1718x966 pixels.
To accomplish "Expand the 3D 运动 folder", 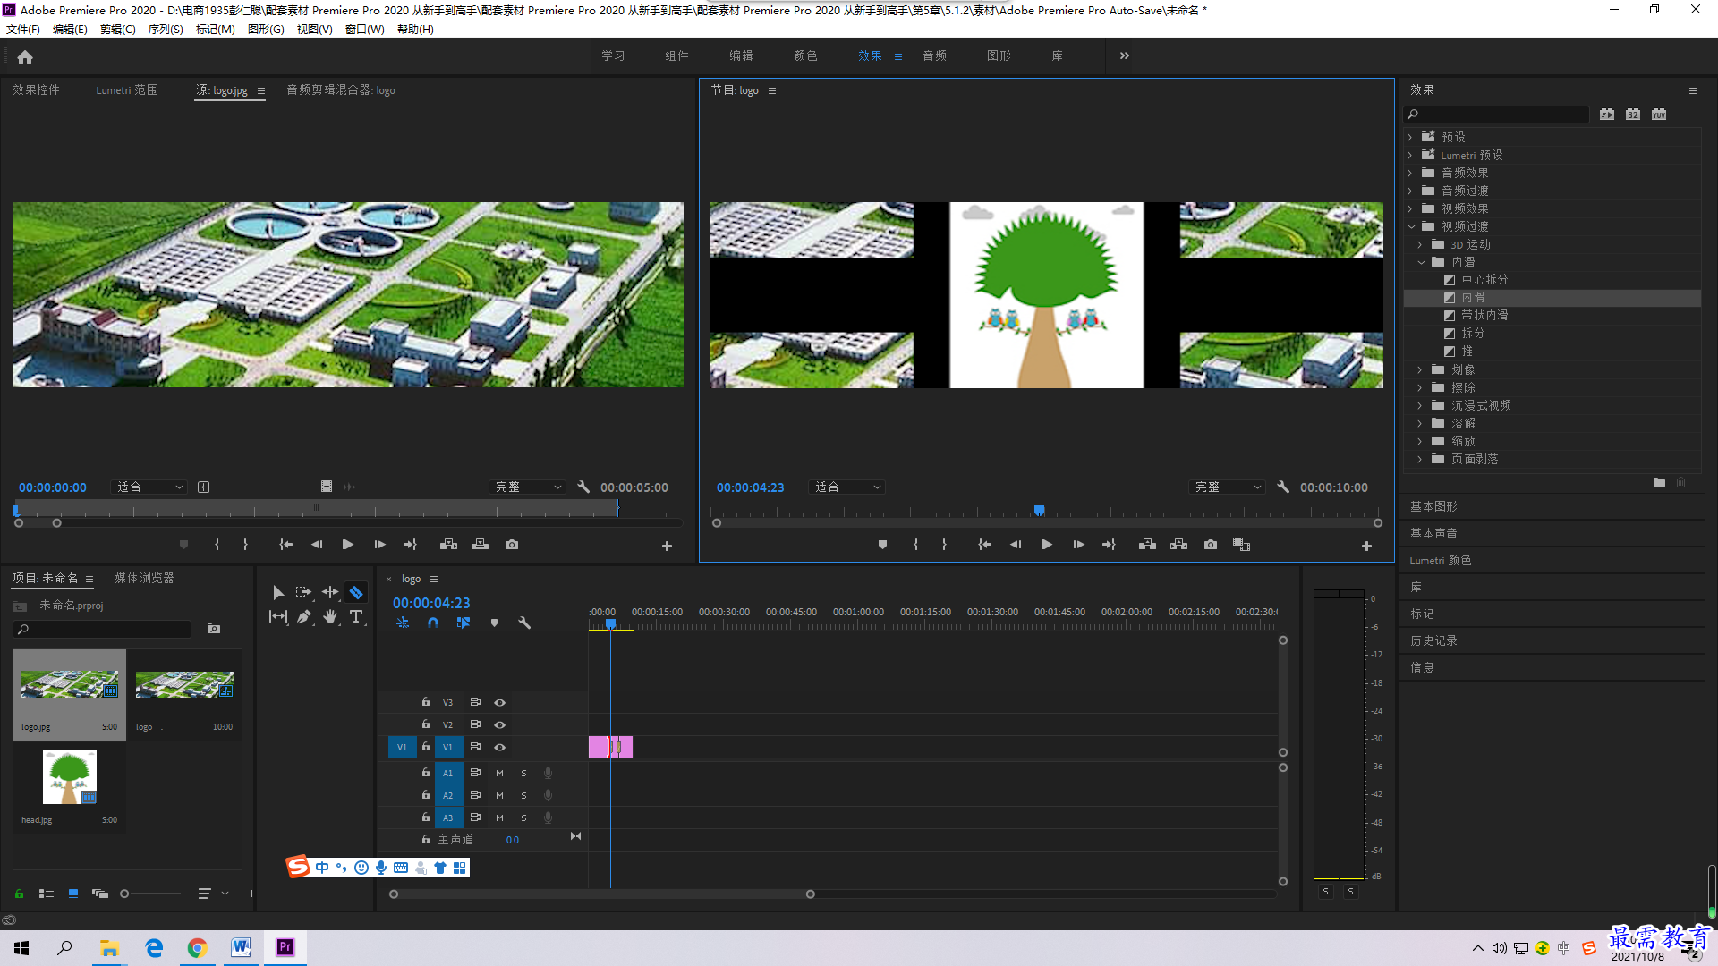I will [x=1420, y=244].
